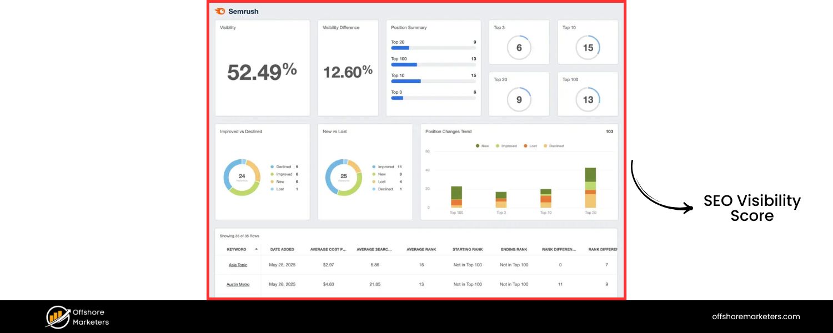Toggle the Lost series legend dot

525,146
